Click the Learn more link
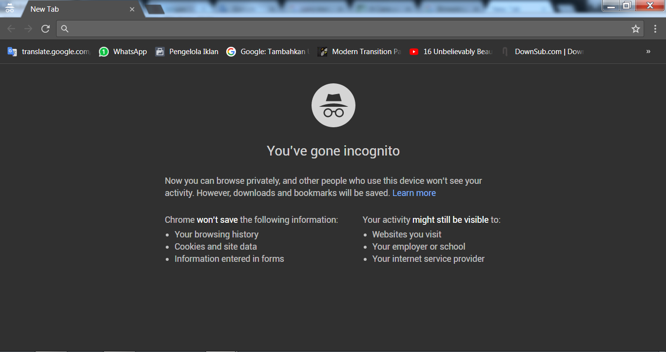This screenshot has height=352, width=666. [x=414, y=193]
